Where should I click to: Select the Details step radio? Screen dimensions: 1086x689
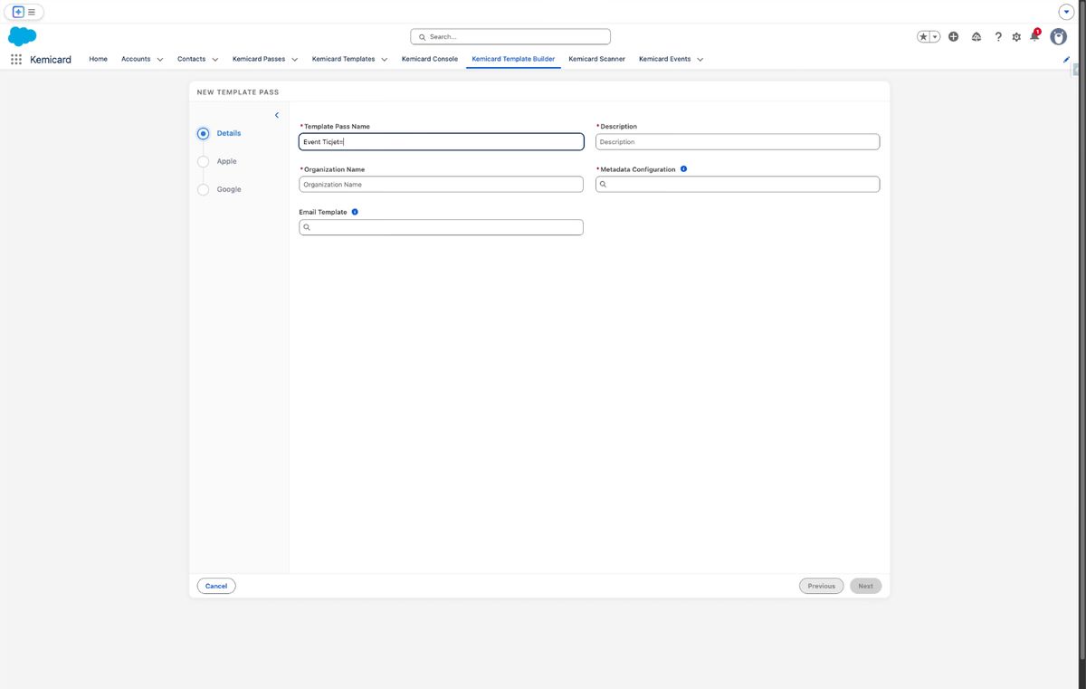pyautogui.click(x=203, y=133)
